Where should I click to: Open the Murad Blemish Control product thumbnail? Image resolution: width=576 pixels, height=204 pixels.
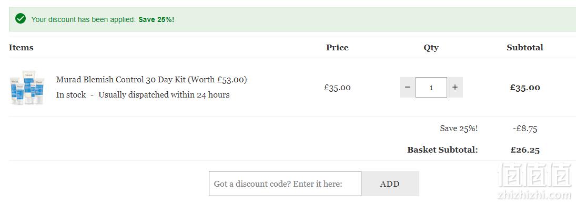[27, 88]
